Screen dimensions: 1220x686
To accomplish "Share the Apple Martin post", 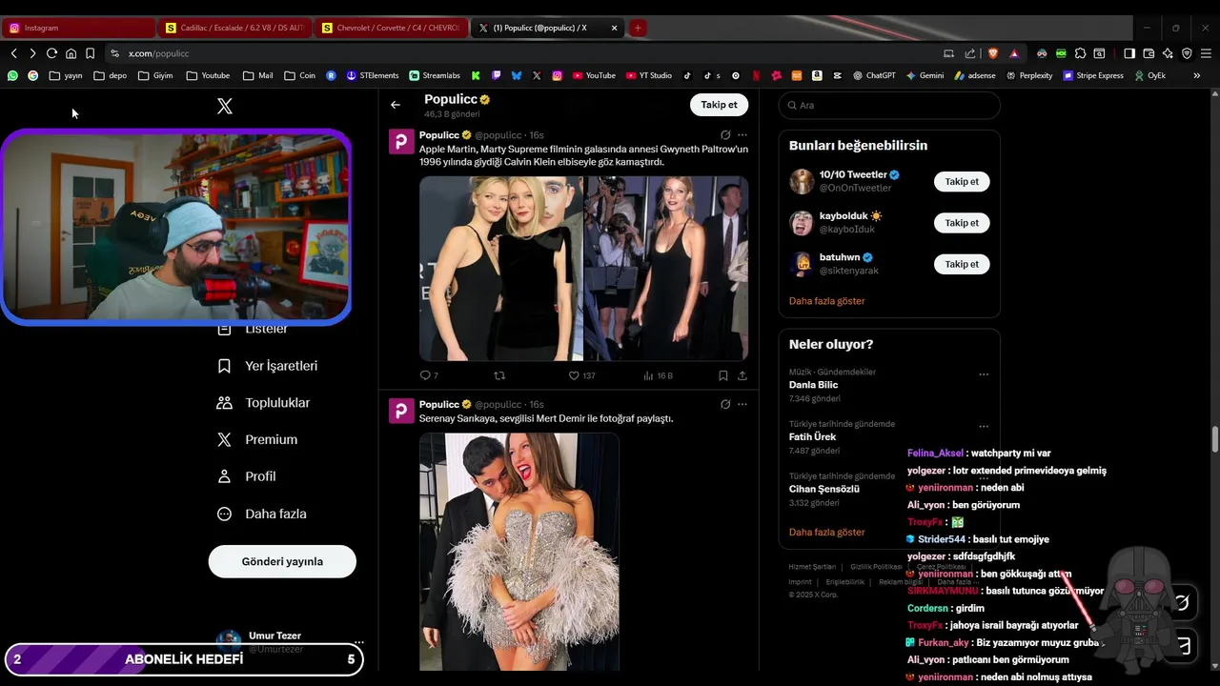I will [x=742, y=375].
